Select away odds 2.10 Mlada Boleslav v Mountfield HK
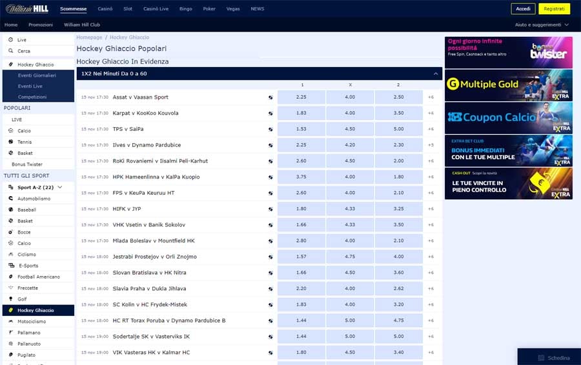This screenshot has width=581, height=365. click(399, 241)
